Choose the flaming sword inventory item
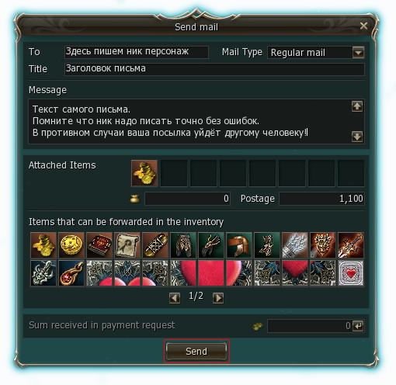 [x=351, y=245]
